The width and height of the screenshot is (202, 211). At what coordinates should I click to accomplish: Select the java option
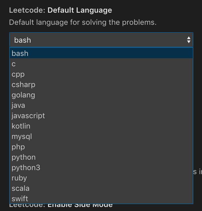pos(101,105)
